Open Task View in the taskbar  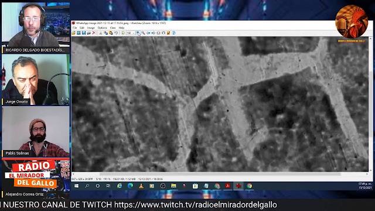(x=108, y=186)
